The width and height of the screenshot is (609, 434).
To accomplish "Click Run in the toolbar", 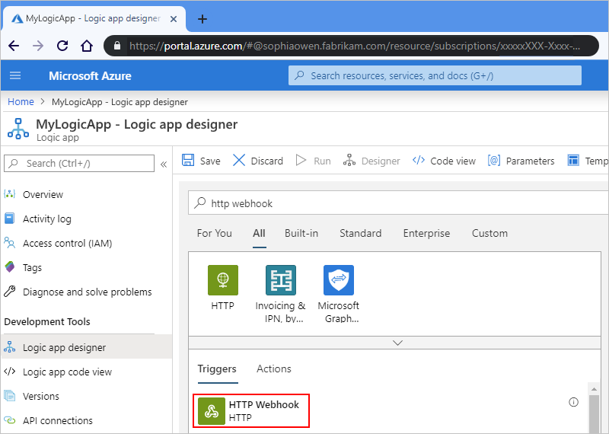I will [313, 161].
